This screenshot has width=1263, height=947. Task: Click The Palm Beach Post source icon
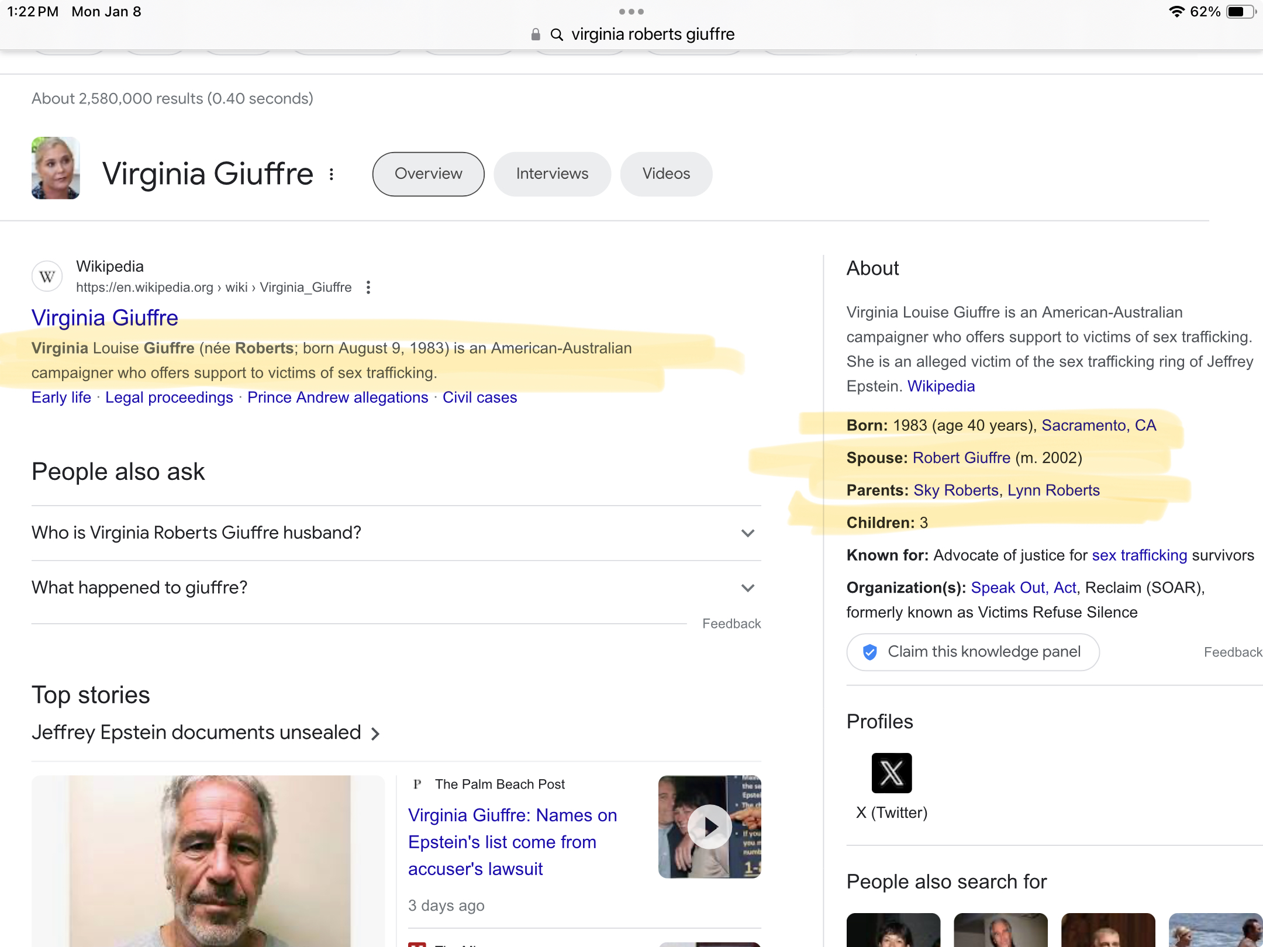(417, 784)
